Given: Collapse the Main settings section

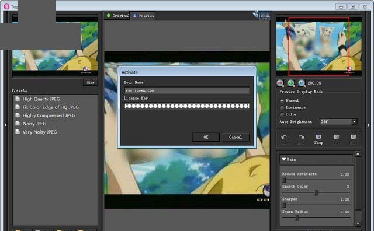Looking at the screenshot, I should tap(284, 159).
